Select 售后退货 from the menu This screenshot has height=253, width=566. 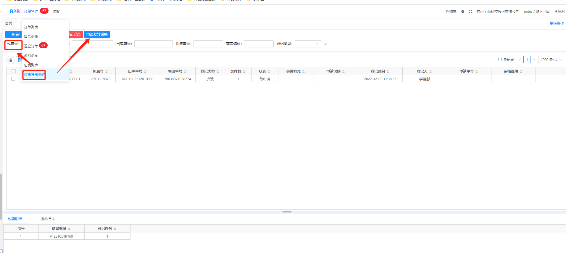(x=31, y=37)
